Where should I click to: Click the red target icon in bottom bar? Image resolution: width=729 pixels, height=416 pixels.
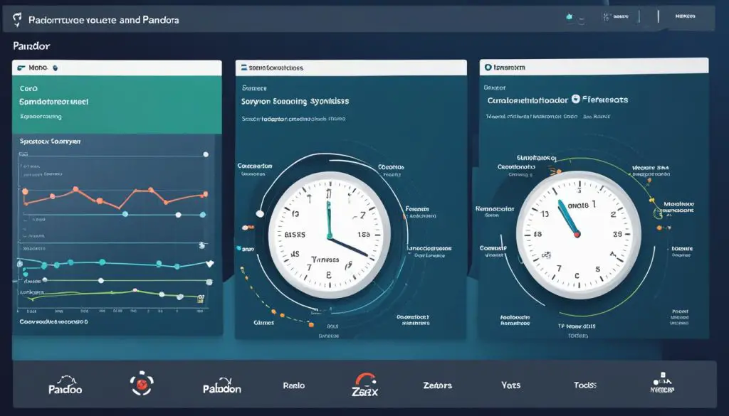[142, 384]
